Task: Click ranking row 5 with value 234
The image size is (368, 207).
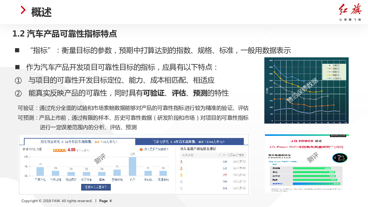Action: pyautogui.click(x=213, y=188)
